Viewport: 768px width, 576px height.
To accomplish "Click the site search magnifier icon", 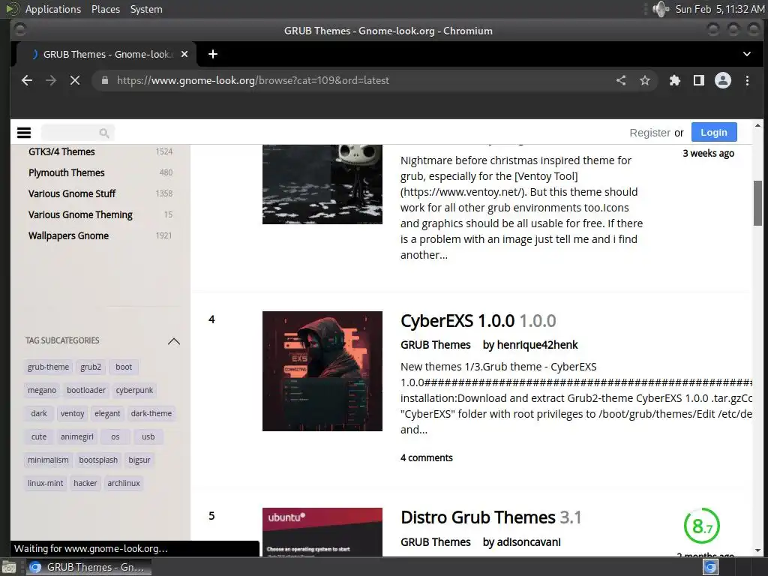I will (103, 133).
